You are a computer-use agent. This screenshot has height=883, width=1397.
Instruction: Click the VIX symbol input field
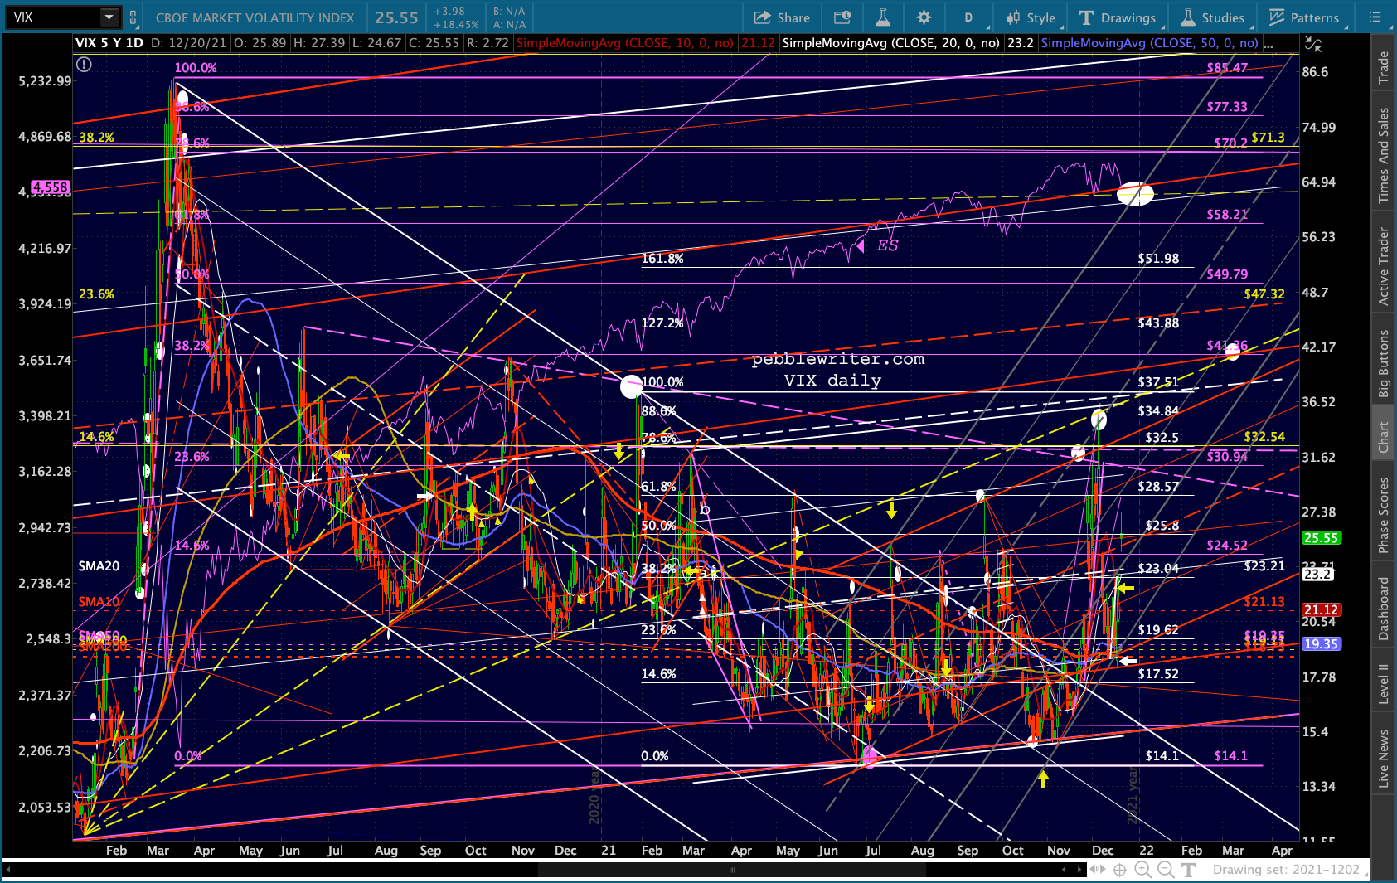54,17
